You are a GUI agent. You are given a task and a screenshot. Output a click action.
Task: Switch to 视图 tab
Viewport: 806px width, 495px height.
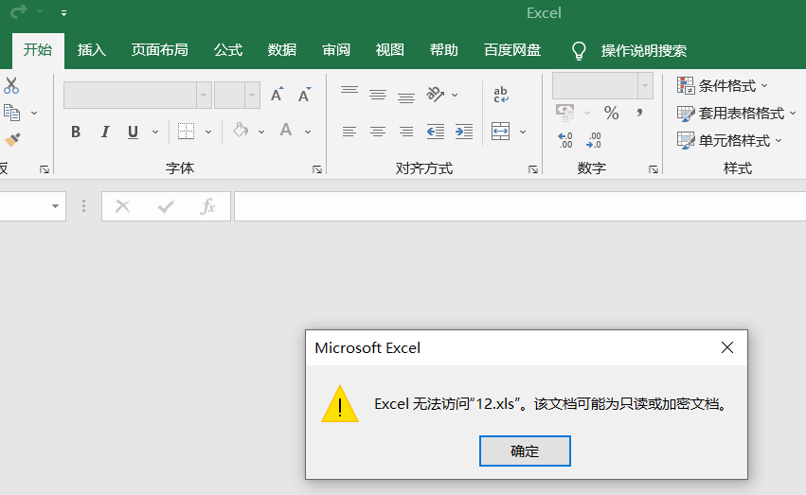[389, 50]
